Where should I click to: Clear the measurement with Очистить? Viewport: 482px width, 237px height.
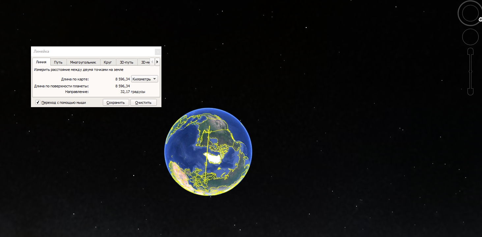click(144, 102)
